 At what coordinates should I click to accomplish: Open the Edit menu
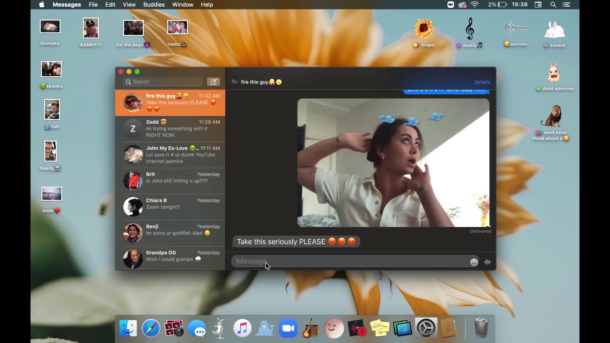[110, 5]
